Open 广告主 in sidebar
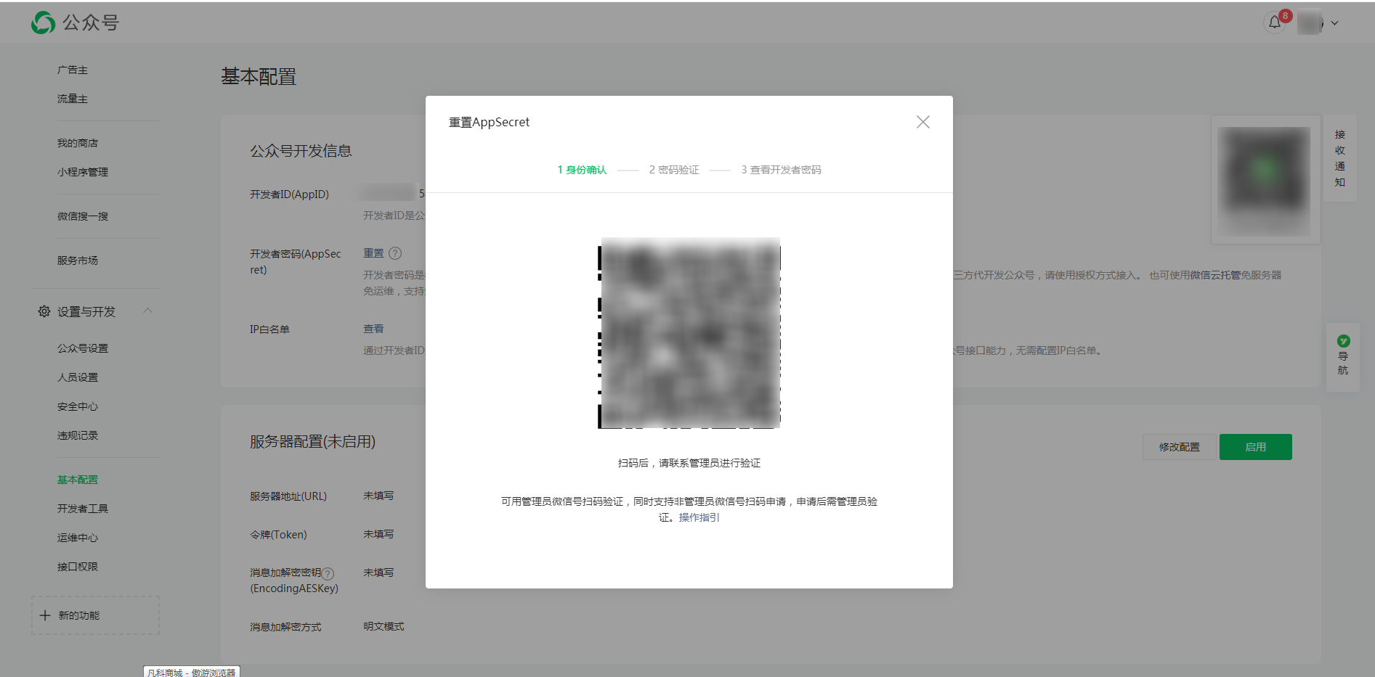This screenshot has width=1375, height=677. [73, 70]
